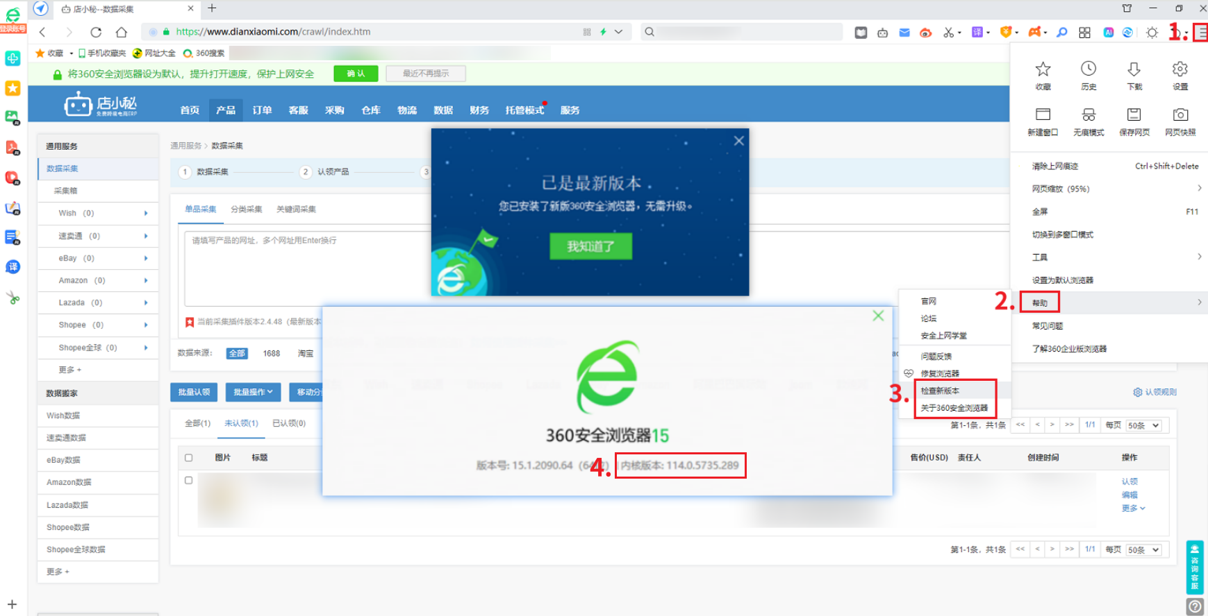This screenshot has height=616, width=1208.
Task: Open the 订单 navigation tab
Action: coord(262,110)
